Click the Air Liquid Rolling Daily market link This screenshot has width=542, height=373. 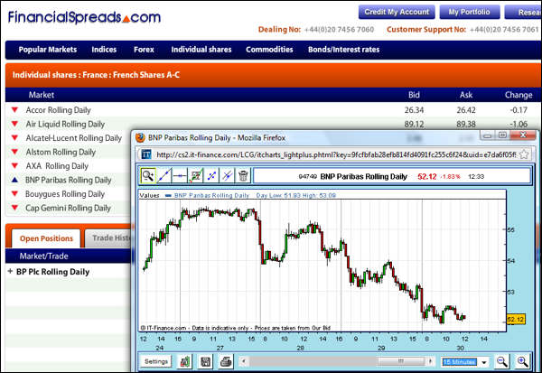coord(65,124)
